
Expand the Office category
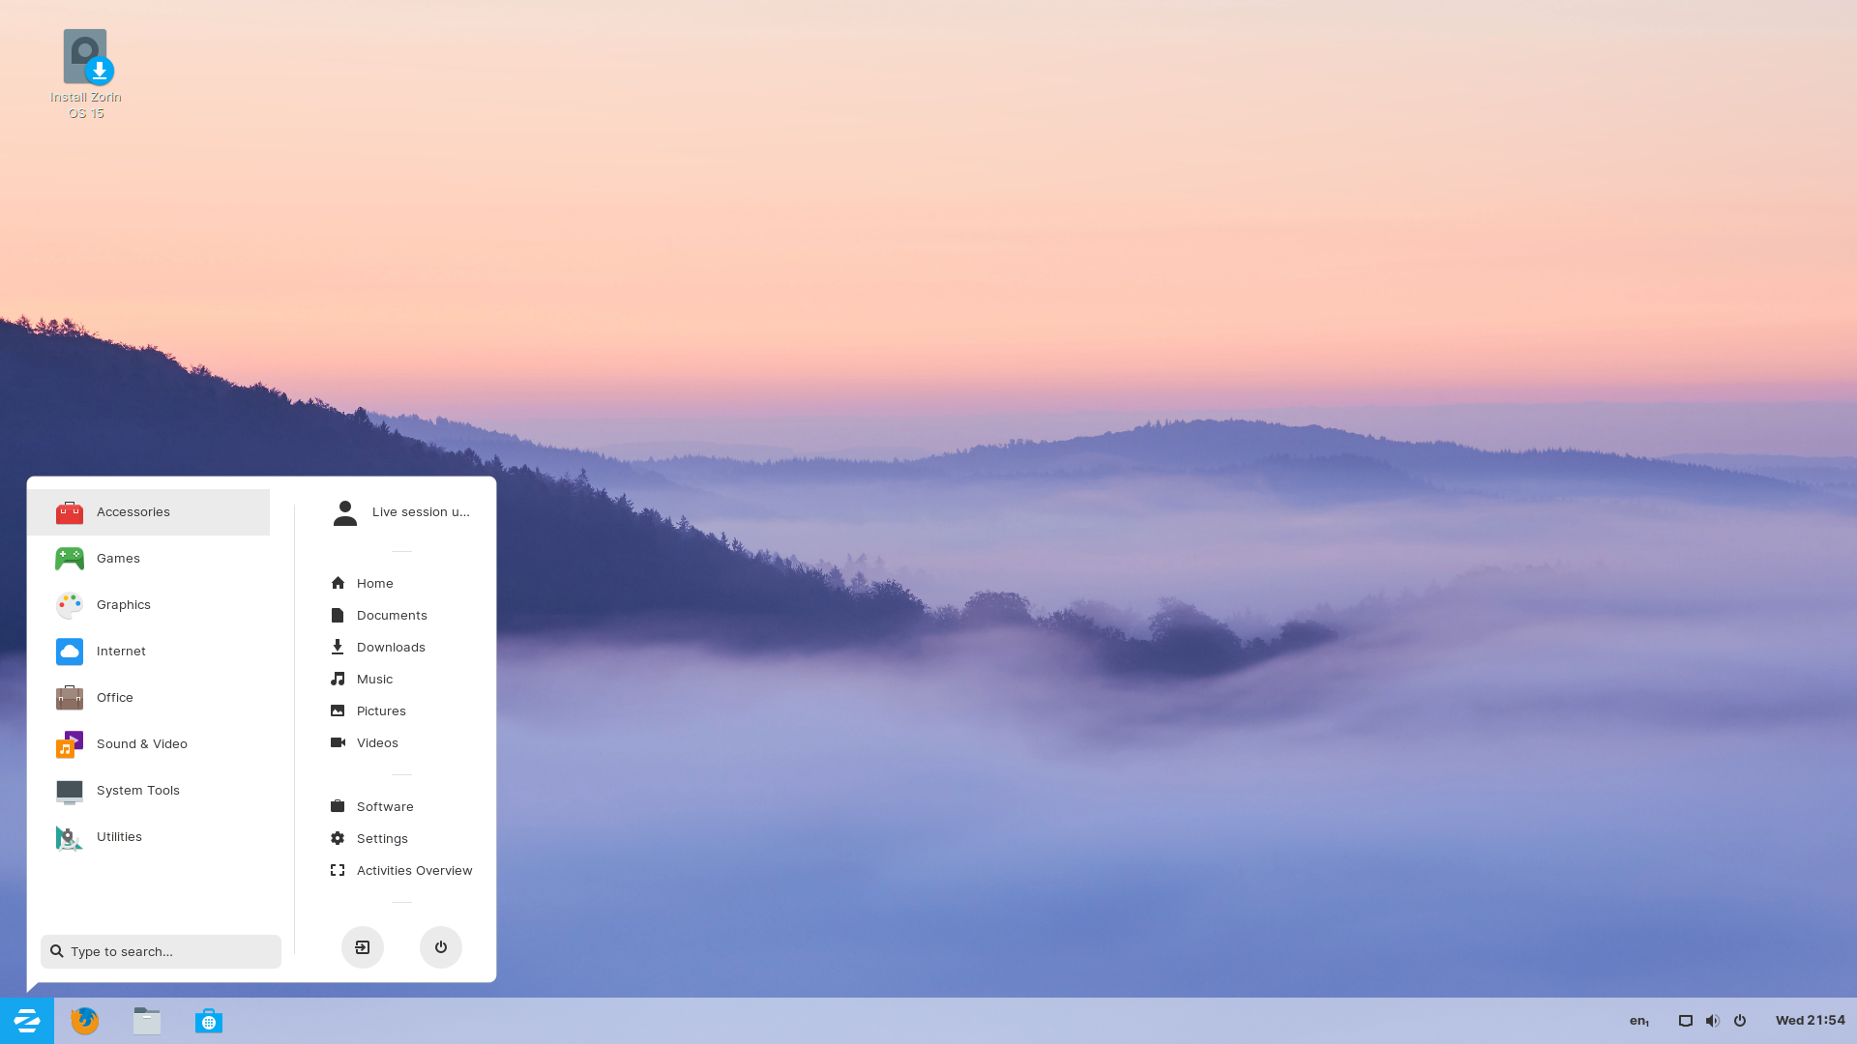tap(115, 696)
